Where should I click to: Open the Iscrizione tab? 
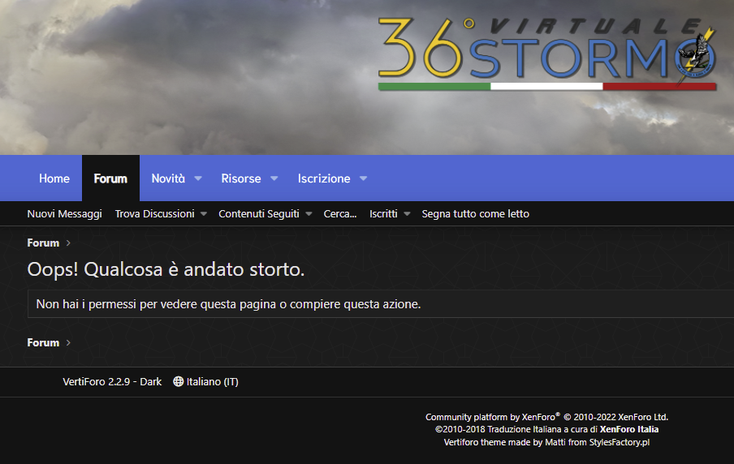pyautogui.click(x=324, y=178)
